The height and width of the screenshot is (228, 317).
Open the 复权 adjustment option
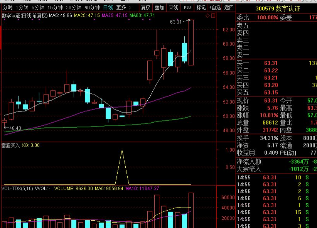click(x=145, y=7)
